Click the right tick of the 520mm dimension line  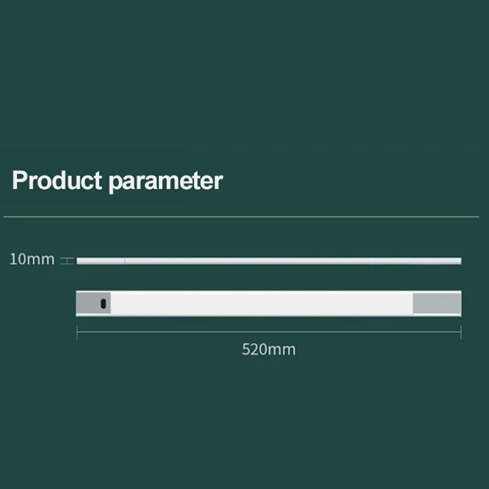(461, 332)
